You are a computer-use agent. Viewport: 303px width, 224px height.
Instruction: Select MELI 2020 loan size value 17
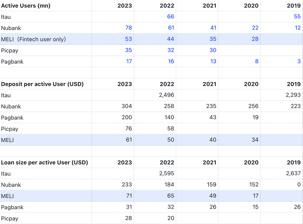coord(256,196)
